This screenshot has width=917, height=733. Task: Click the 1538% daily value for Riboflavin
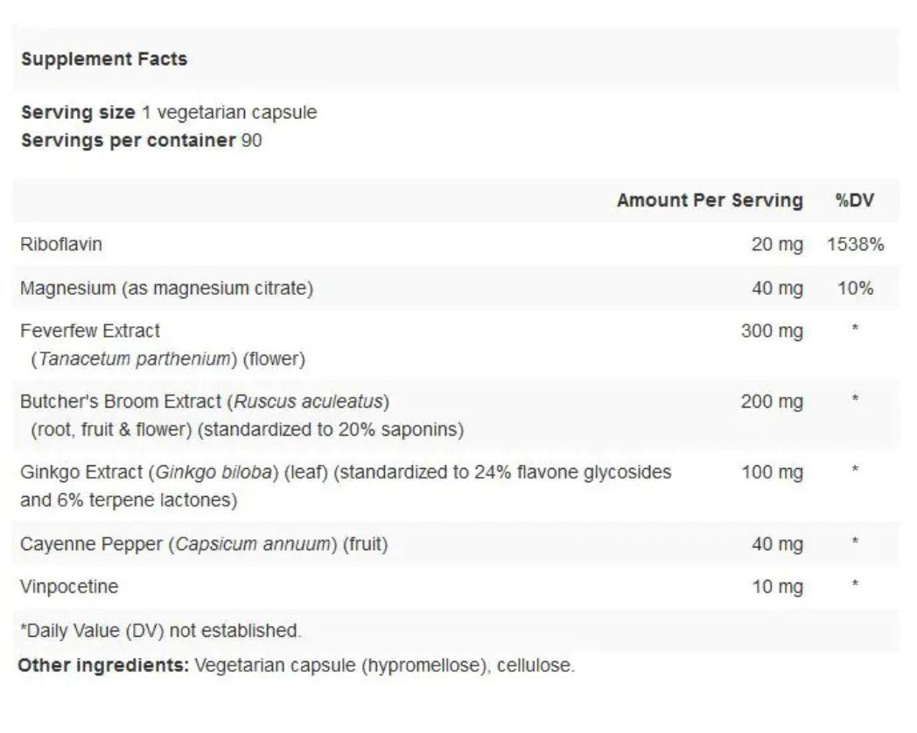855,244
